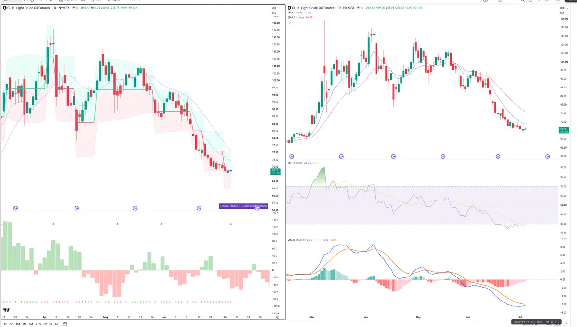577x327 pixels.
Task: Click the 70.00 label on RSI axis
Action: pyautogui.click(x=563, y=186)
